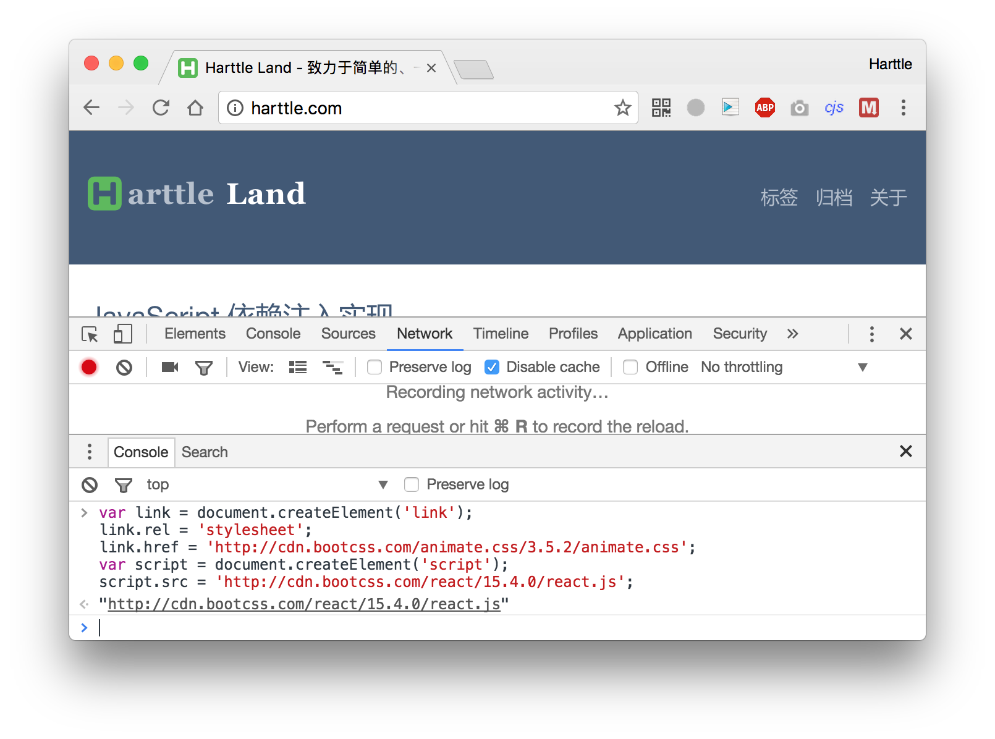The image size is (995, 739).
Task: Toggle the device toolbar mode
Action: [122, 334]
